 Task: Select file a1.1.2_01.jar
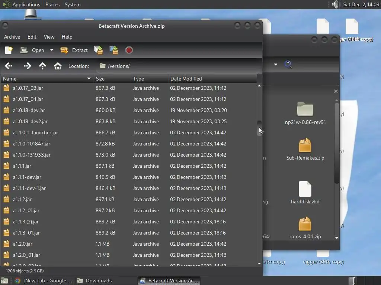(x=129, y=211)
